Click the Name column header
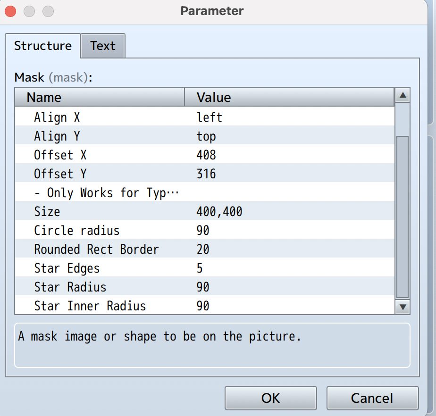436x416 pixels. pos(99,97)
